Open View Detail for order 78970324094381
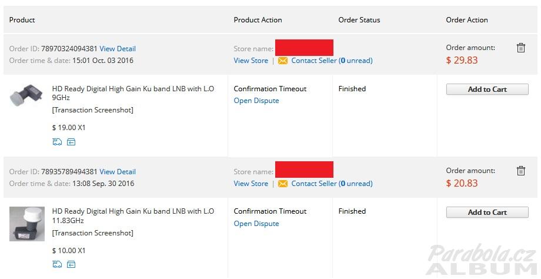Viewport: 541px width, 279px height. click(118, 49)
